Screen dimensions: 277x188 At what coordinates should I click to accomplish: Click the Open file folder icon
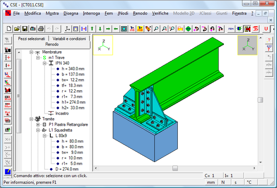pos(17,28)
